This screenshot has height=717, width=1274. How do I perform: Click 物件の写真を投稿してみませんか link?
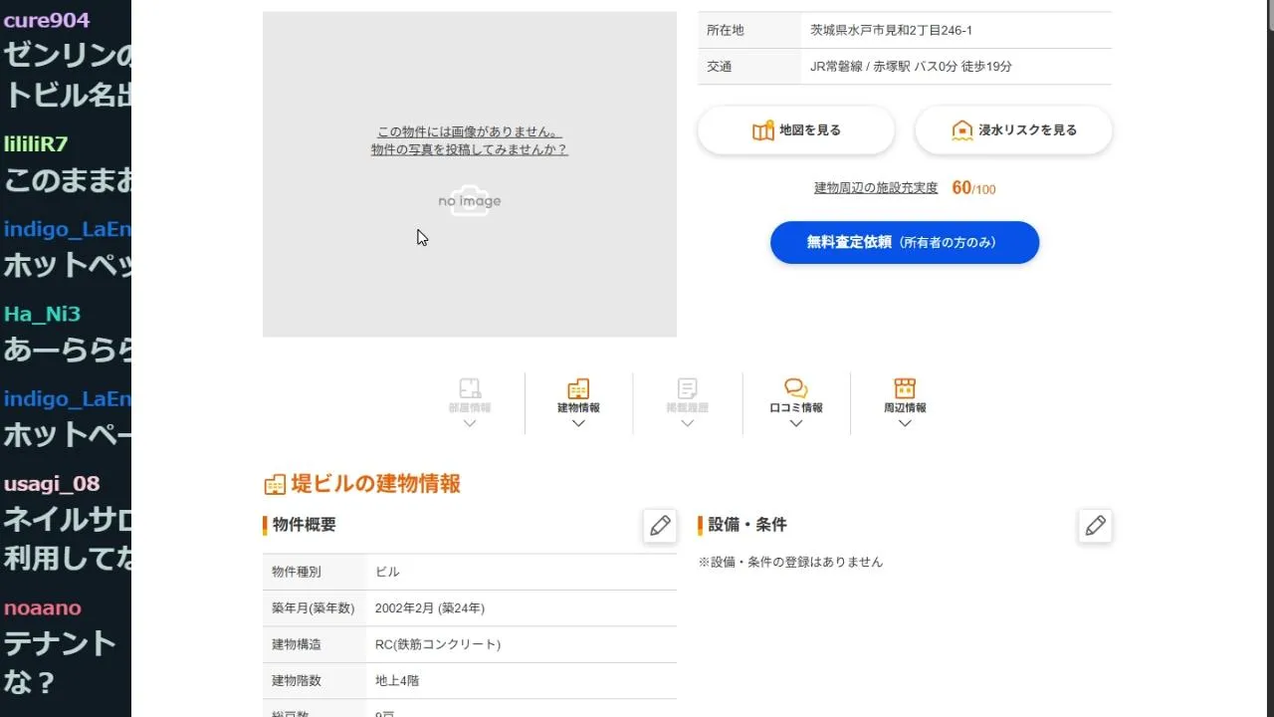[x=470, y=149]
